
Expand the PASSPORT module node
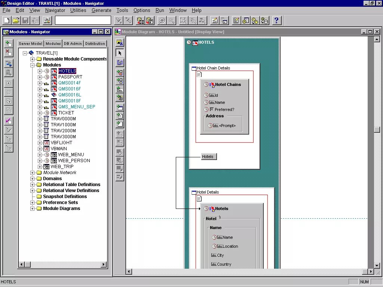40,77
